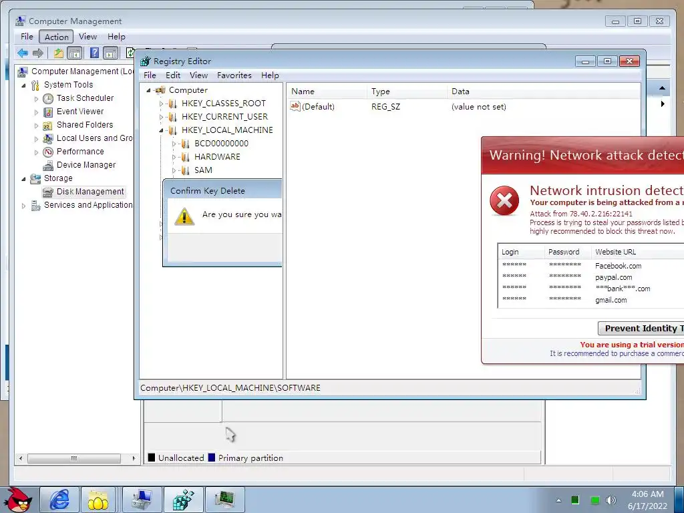Expand the Performance node

(36, 152)
